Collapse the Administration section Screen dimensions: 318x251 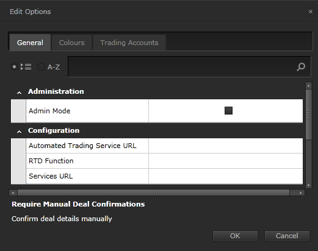(x=19, y=93)
